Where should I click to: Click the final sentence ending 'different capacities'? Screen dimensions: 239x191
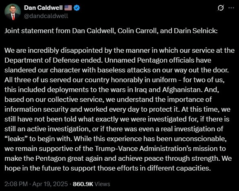(118, 163)
